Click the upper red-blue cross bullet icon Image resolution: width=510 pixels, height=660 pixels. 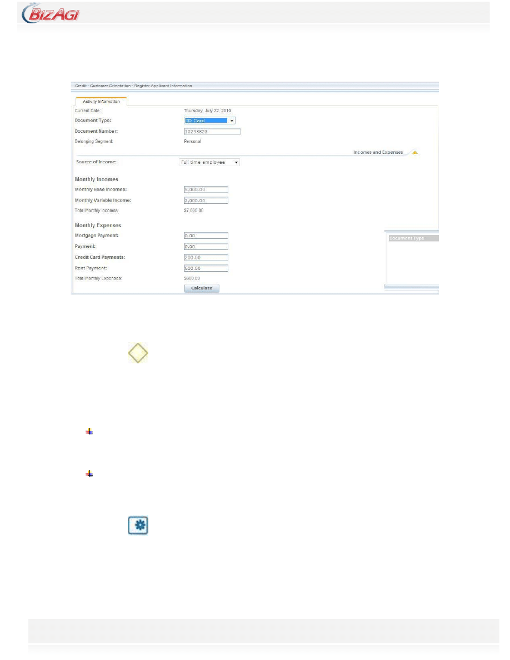pyautogui.click(x=89, y=431)
